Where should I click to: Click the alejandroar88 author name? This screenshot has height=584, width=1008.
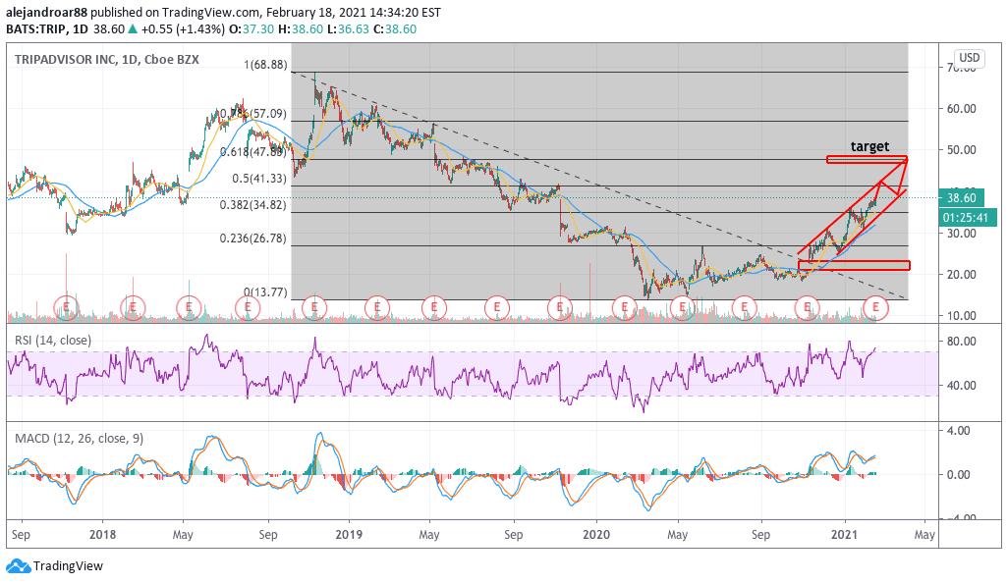(46, 12)
